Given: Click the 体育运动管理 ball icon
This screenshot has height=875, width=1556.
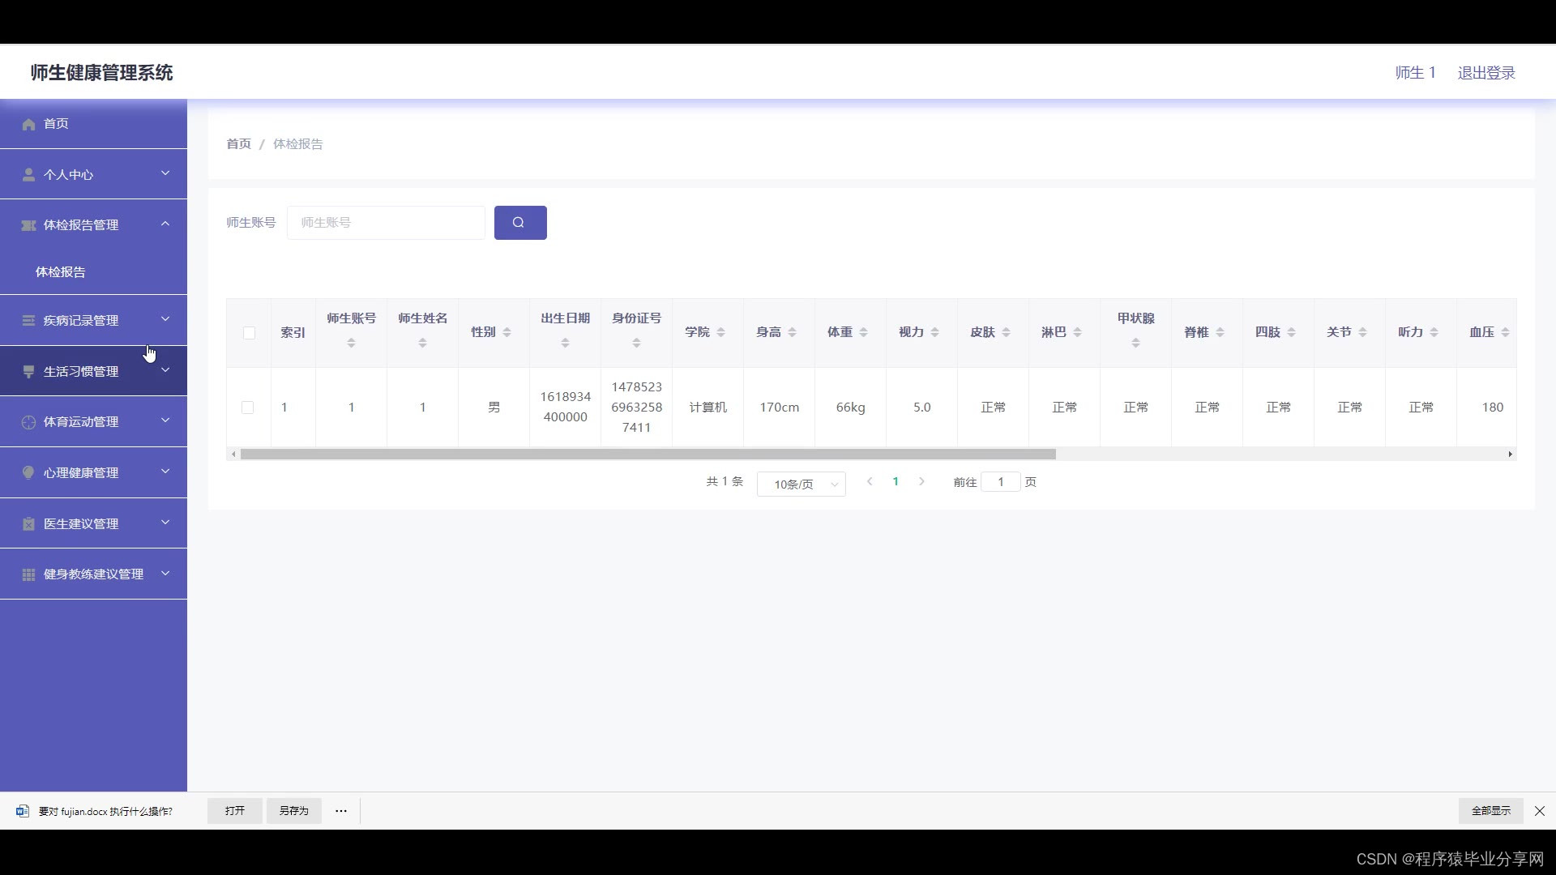Looking at the screenshot, I should [29, 422].
